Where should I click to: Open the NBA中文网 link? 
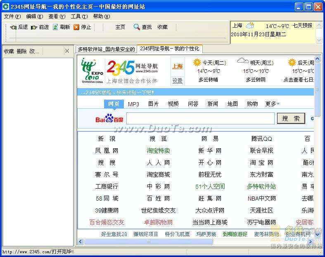tap(261, 199)
